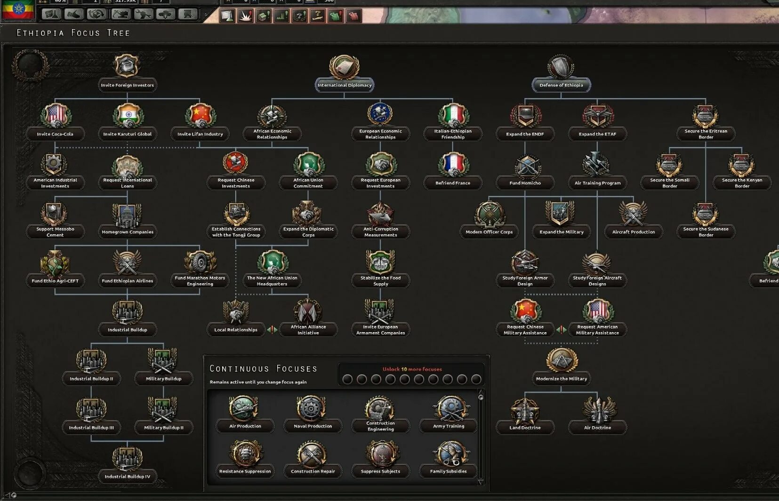Click the red soldiers alert icon
This screenshot has width=779, height=501.
click(x=354, y=16)
